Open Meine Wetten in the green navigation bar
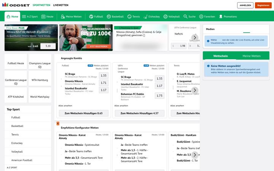The height and width of the screenshot is (171, 274). (71, 17)
